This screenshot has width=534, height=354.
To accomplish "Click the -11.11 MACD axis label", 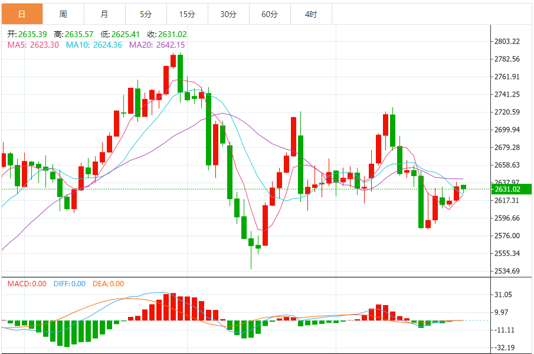I will click(x=504, y=330).
